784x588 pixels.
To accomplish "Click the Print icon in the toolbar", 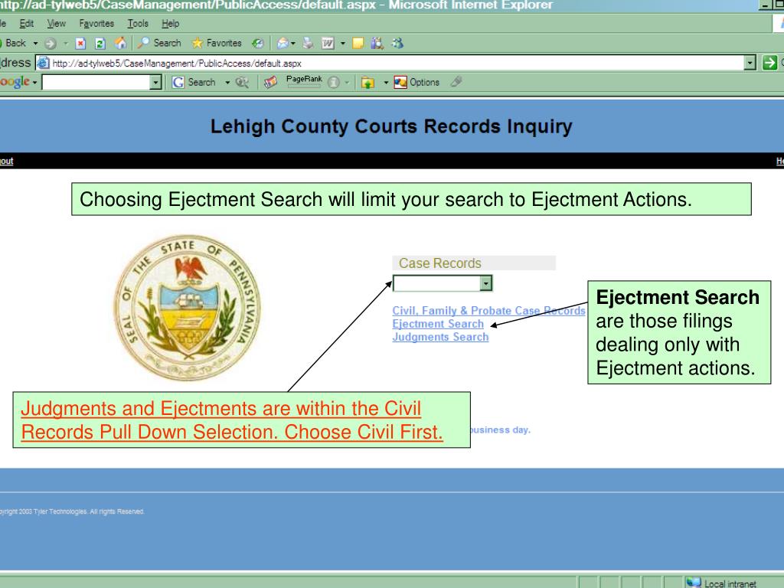I will click(308, 44).
